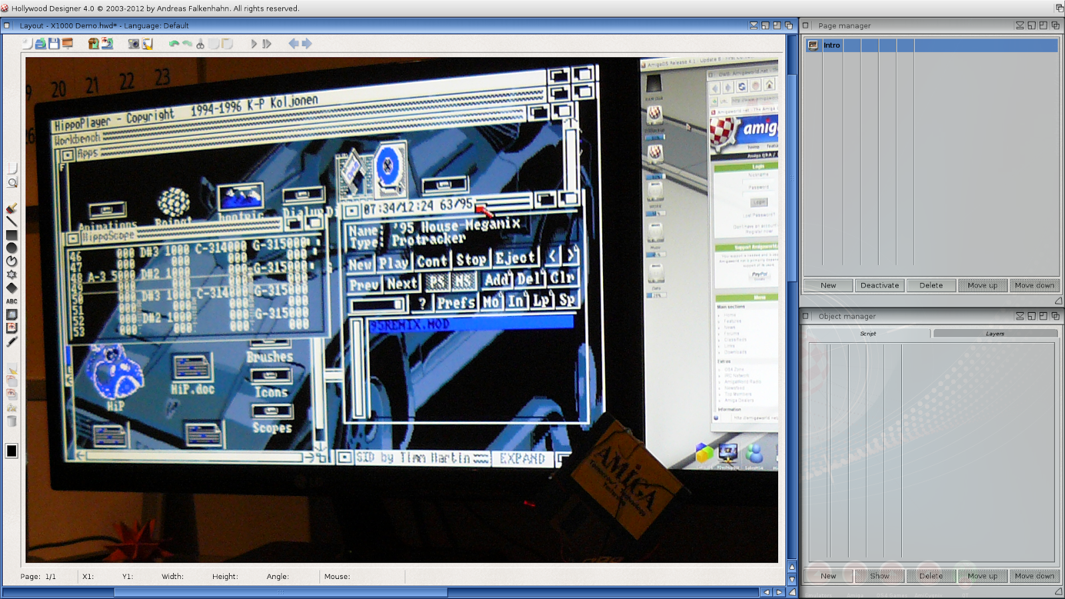Select the Rectangle shape tool
Image resolution: width=1065 pixels, height=599 pixels.
coord(11,235)
